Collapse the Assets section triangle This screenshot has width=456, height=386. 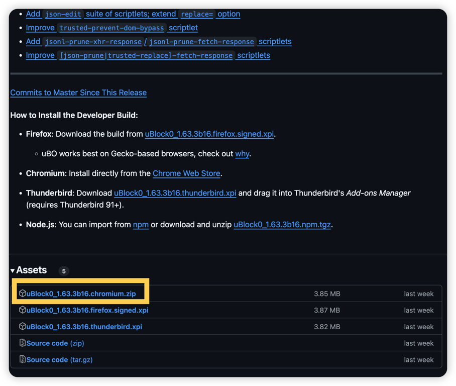[x=13, y=271]
